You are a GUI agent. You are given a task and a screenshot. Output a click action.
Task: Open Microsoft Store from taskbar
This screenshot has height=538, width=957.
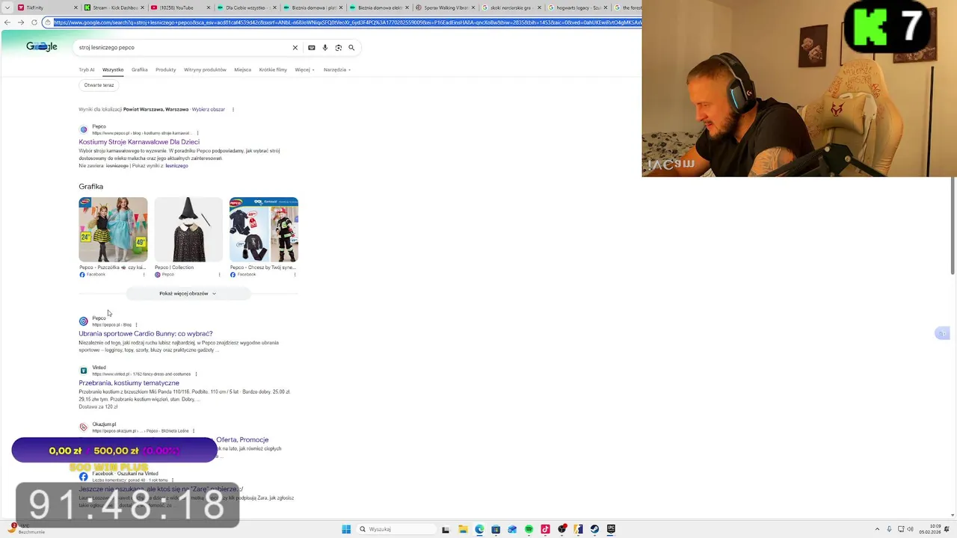pos(496,529)
